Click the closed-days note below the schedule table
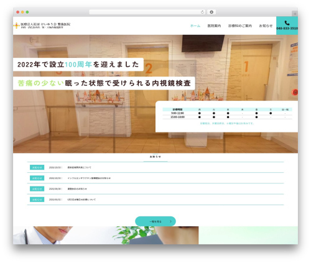311x263 pixels. 227,123
